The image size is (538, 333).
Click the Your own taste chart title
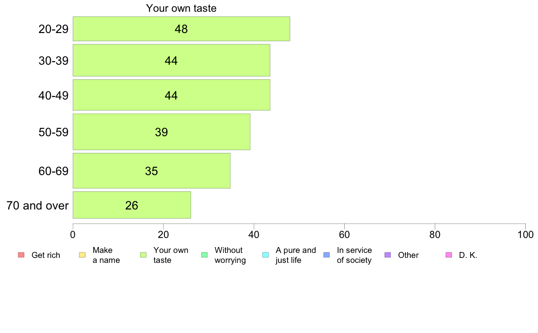[181, 8]
